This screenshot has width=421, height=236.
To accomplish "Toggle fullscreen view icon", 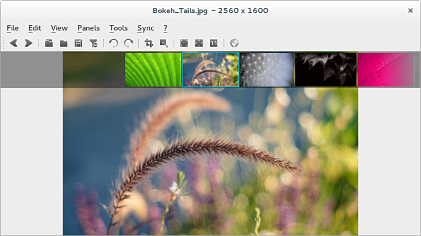I will pos(199,43).
